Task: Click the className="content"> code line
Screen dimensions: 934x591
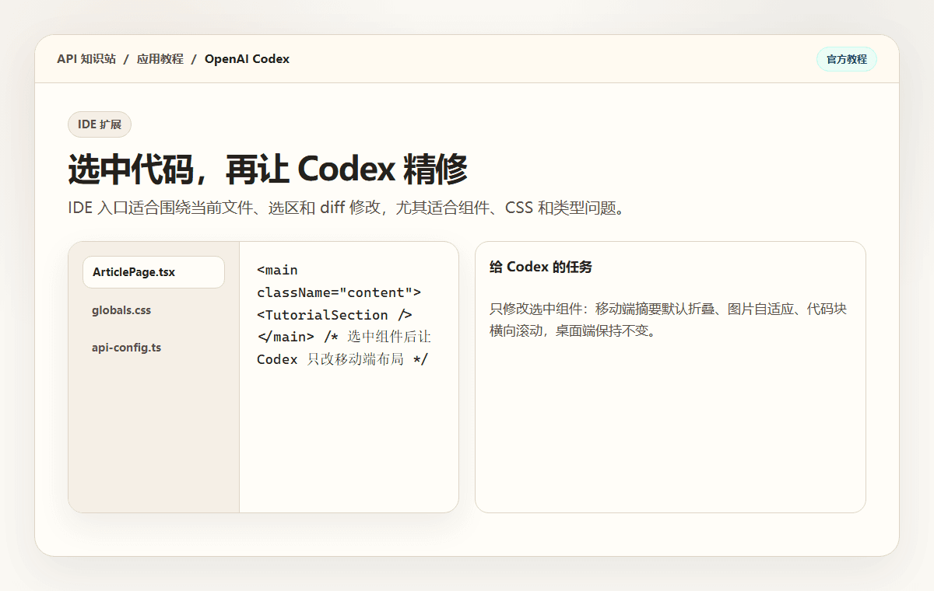Action: click(339, 292)
